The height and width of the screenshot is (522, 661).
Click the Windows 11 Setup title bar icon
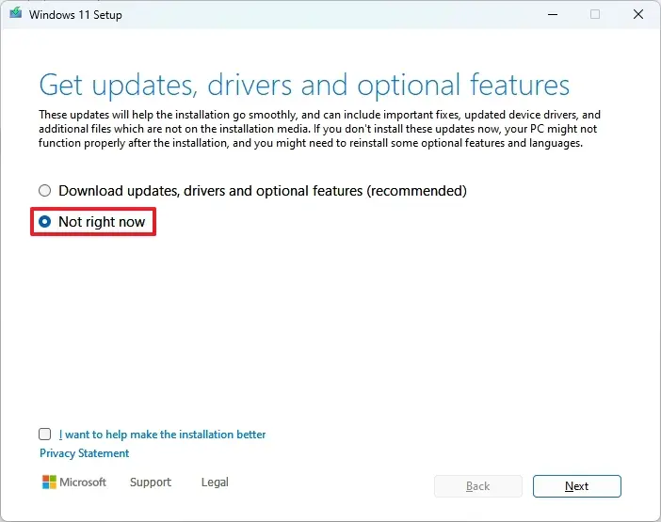point(16,14)
